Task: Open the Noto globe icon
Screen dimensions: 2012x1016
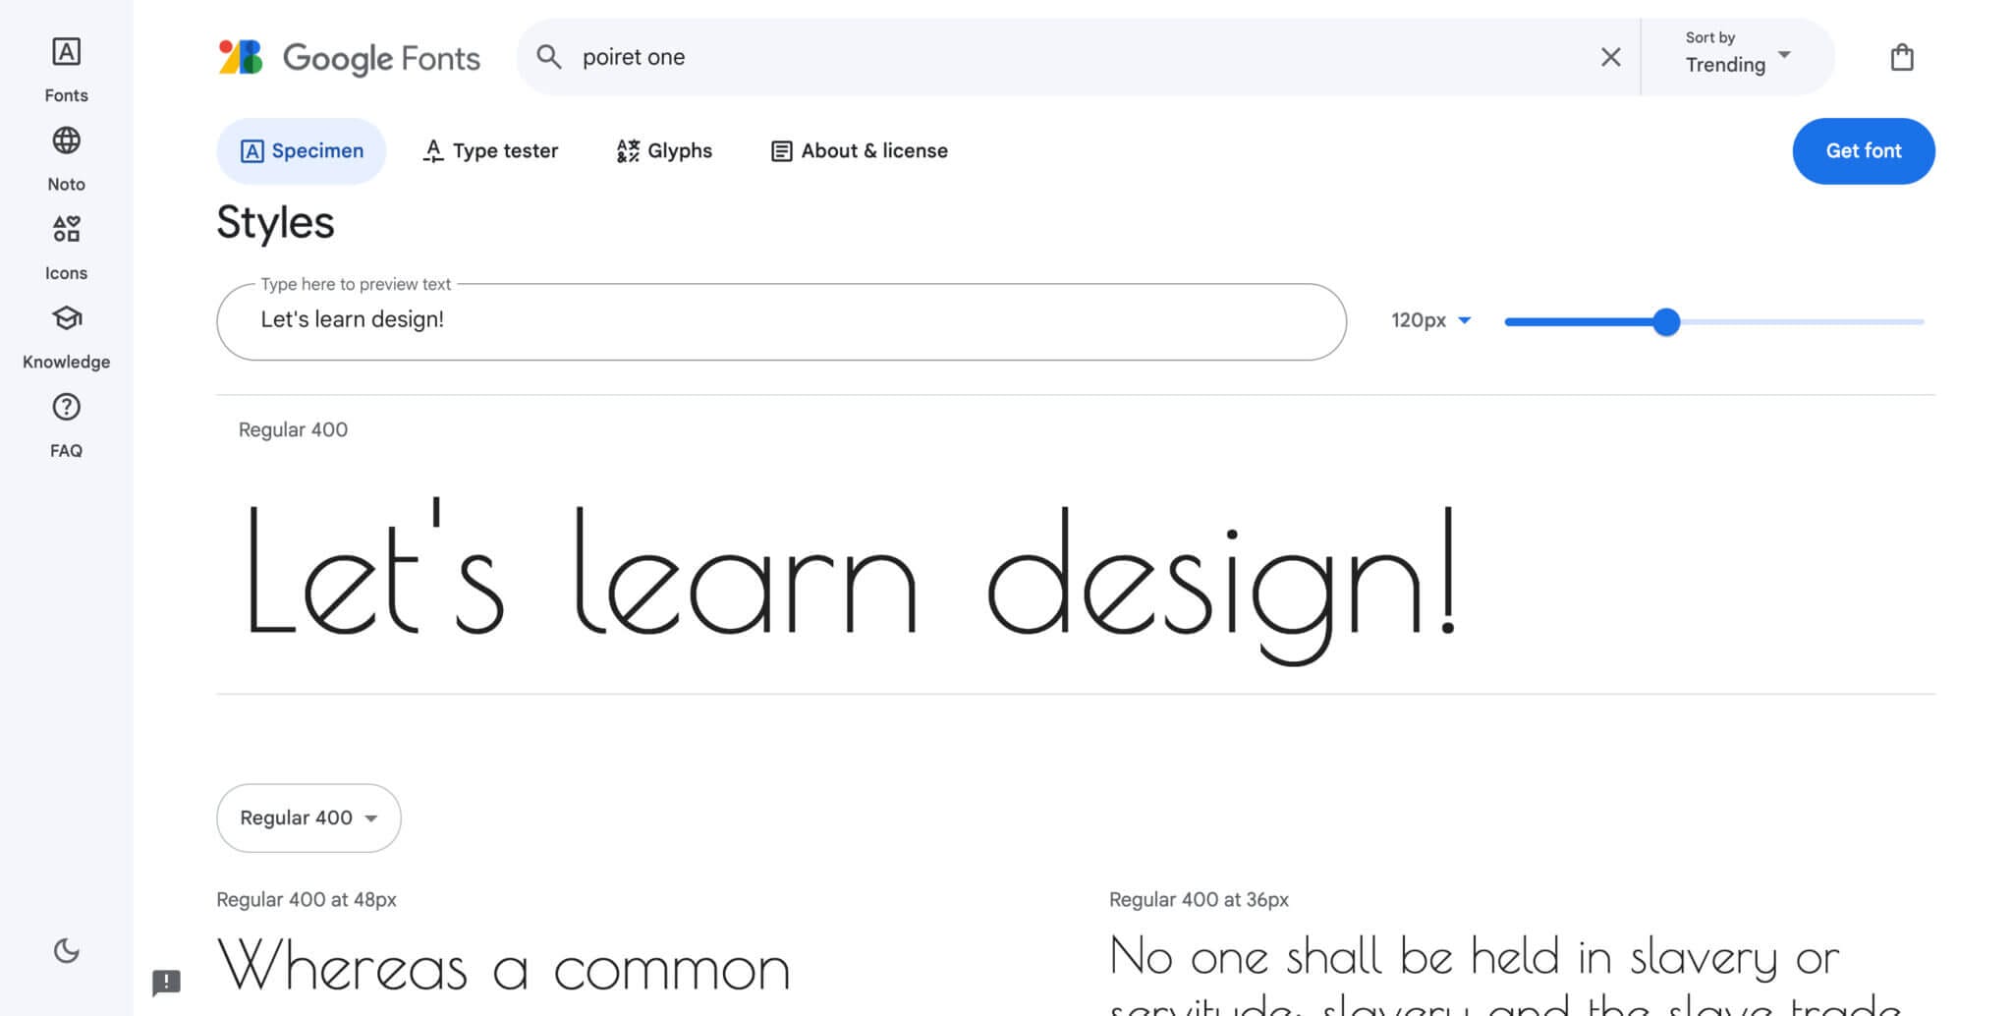Action: pyautogui.click(x=66, y=141)
